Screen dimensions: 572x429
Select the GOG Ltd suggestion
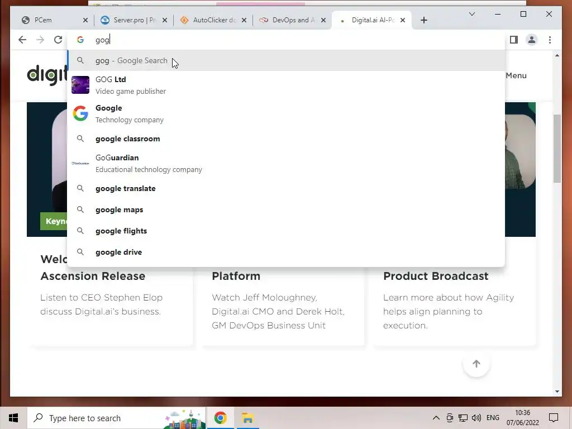287,85
